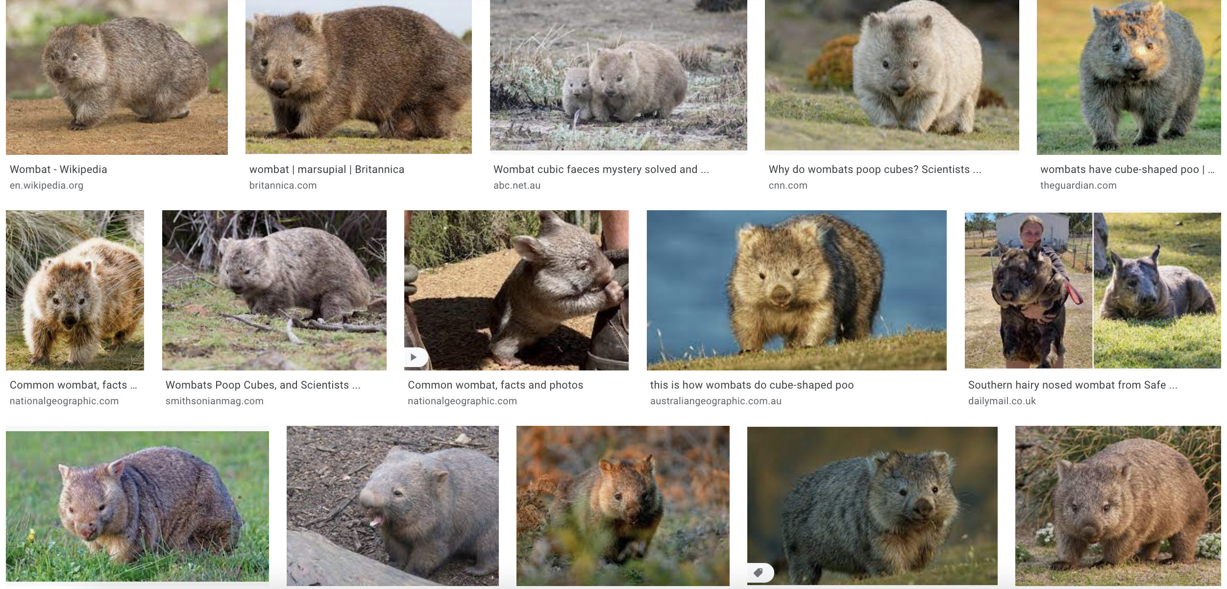Viewport: 1227px width, 589px height.
Task: Open 'Wombat cubic faeces mystery solved' link
Action: pos(601,170)
